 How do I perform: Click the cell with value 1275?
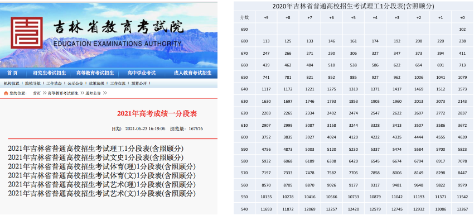point(331,89)
